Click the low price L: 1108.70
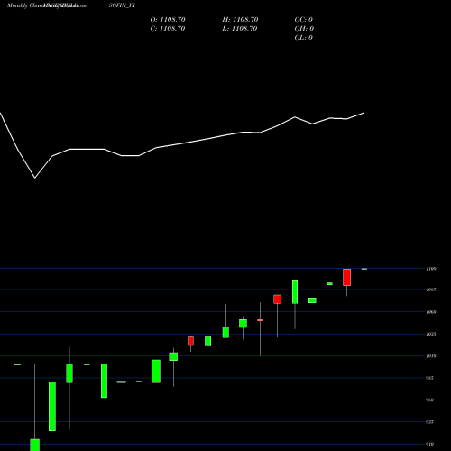 tap(240, 29)
